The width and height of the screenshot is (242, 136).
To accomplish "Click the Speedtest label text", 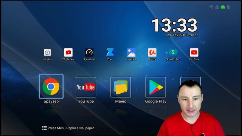I will [x=89, y=59].
